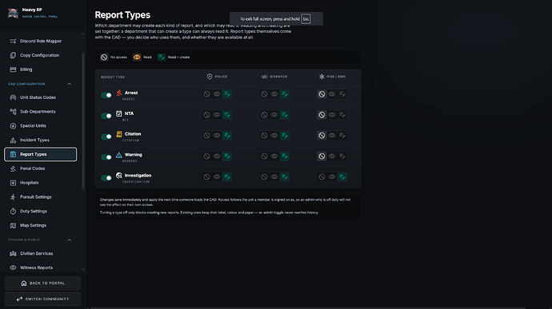Set Warning Fire/EMS access to read + create

point(342,156)
